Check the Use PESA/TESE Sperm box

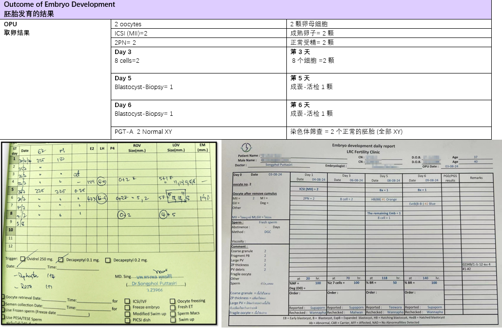3,317
